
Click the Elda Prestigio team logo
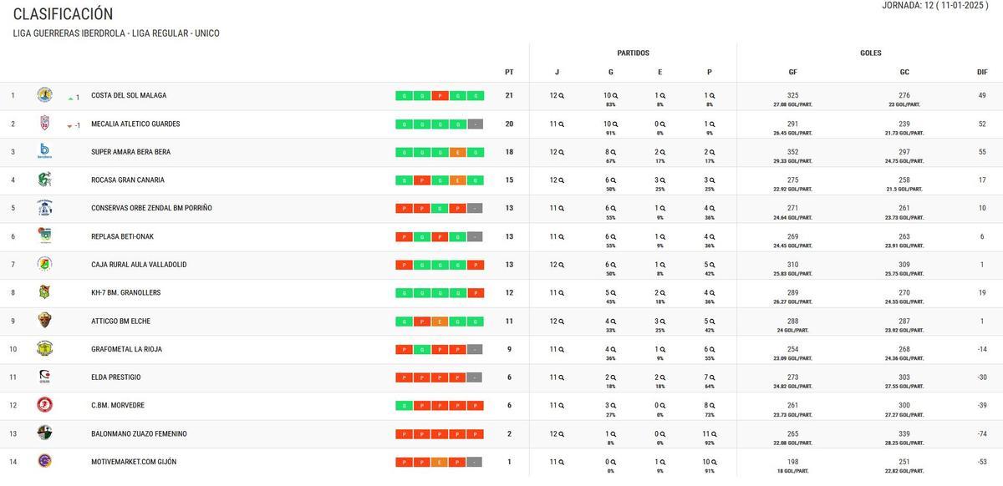point(44,377)
